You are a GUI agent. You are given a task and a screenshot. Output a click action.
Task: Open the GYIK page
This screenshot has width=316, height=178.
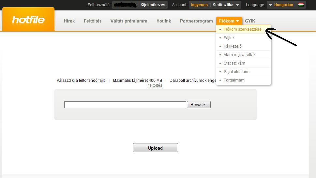tap(250, 21)
